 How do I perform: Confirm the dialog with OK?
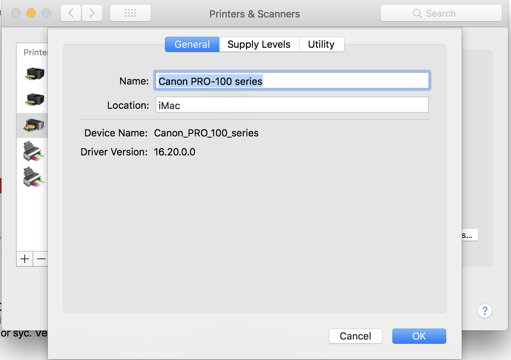(x=419, y=336)
